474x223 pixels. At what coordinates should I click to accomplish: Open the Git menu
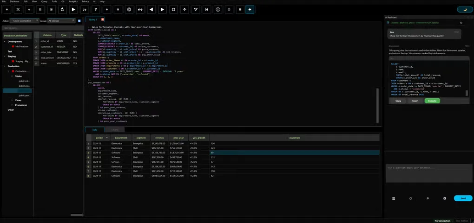63,1
